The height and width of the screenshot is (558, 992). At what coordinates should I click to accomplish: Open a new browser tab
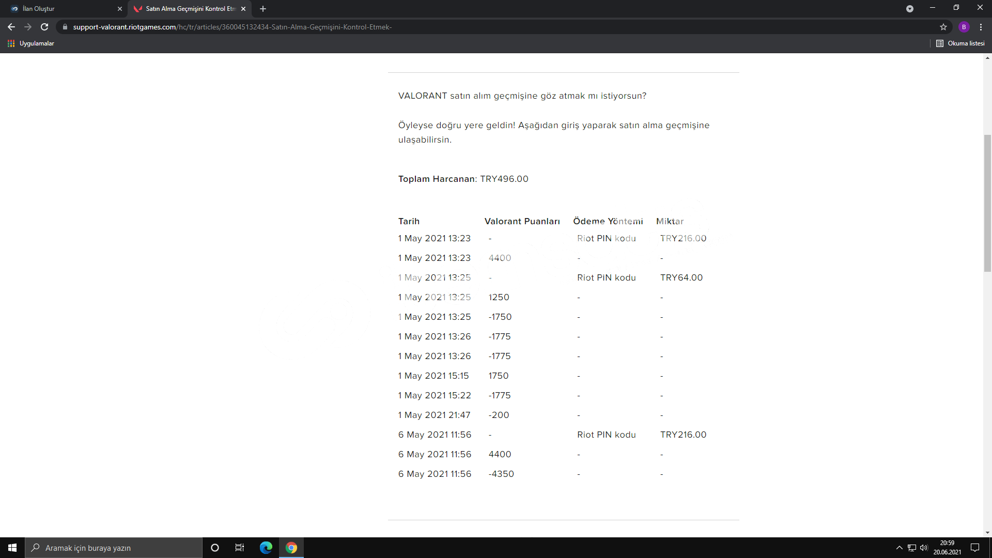coord(263,9)
